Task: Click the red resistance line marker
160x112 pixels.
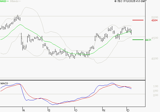Action: tap(138, 20)
